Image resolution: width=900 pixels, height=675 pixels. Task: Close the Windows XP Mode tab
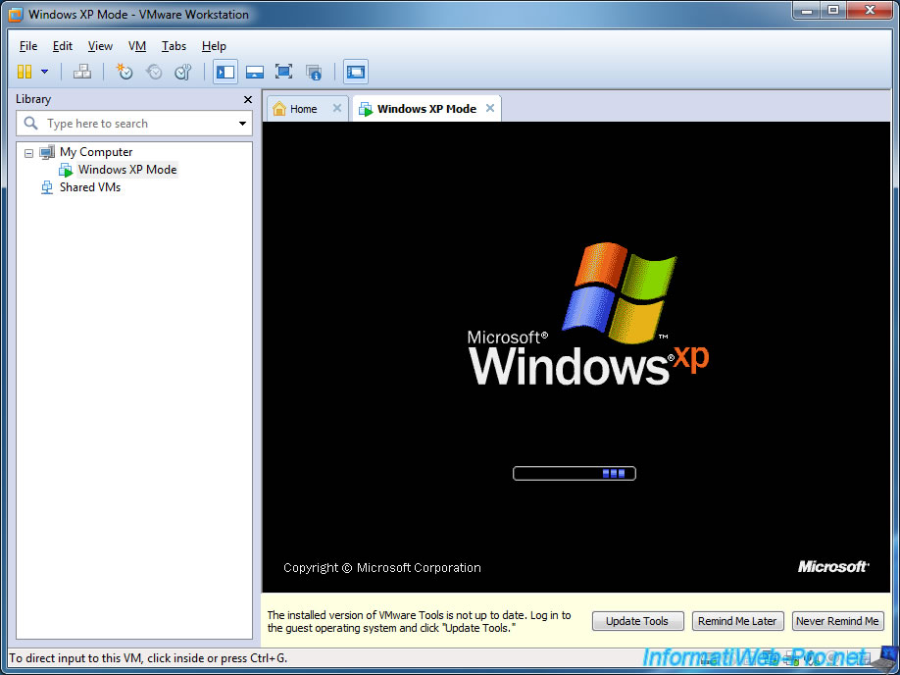490,108
